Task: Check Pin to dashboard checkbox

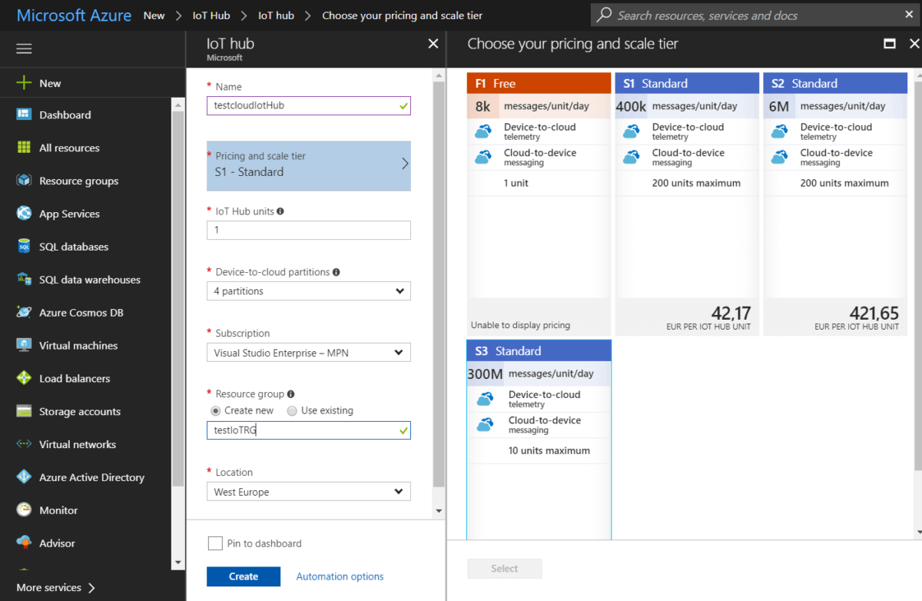Action: pos(215,543)
